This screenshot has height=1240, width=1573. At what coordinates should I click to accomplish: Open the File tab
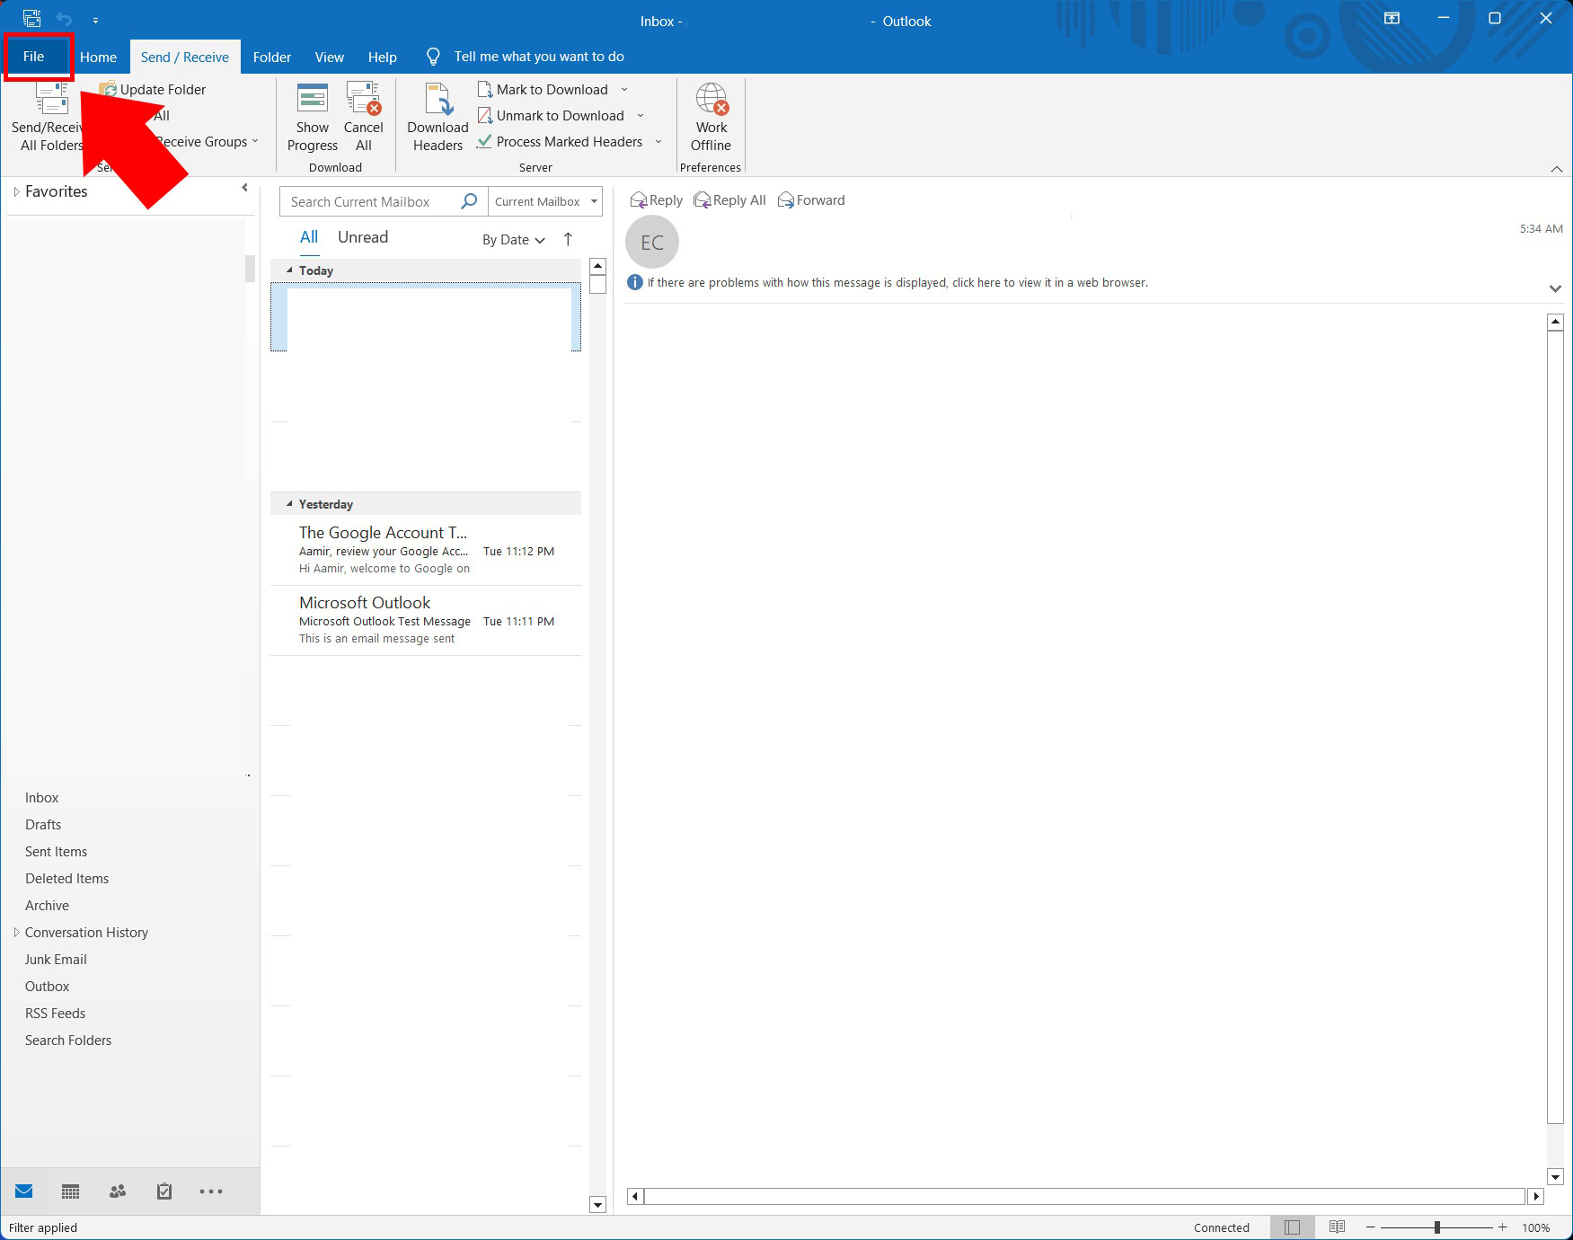(34, 57)
